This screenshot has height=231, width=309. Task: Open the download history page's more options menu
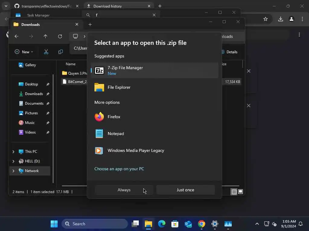click(299, 35)
